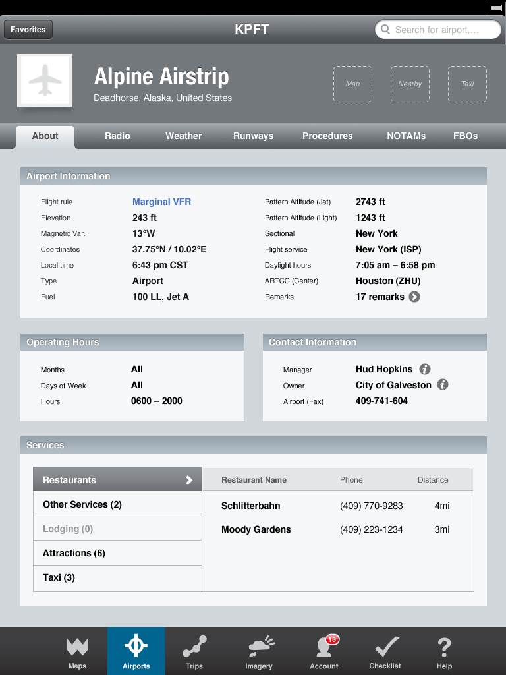Select Lodging (0) category
Viewport: 506px width, 675px height.
click(x=117, y=529)
